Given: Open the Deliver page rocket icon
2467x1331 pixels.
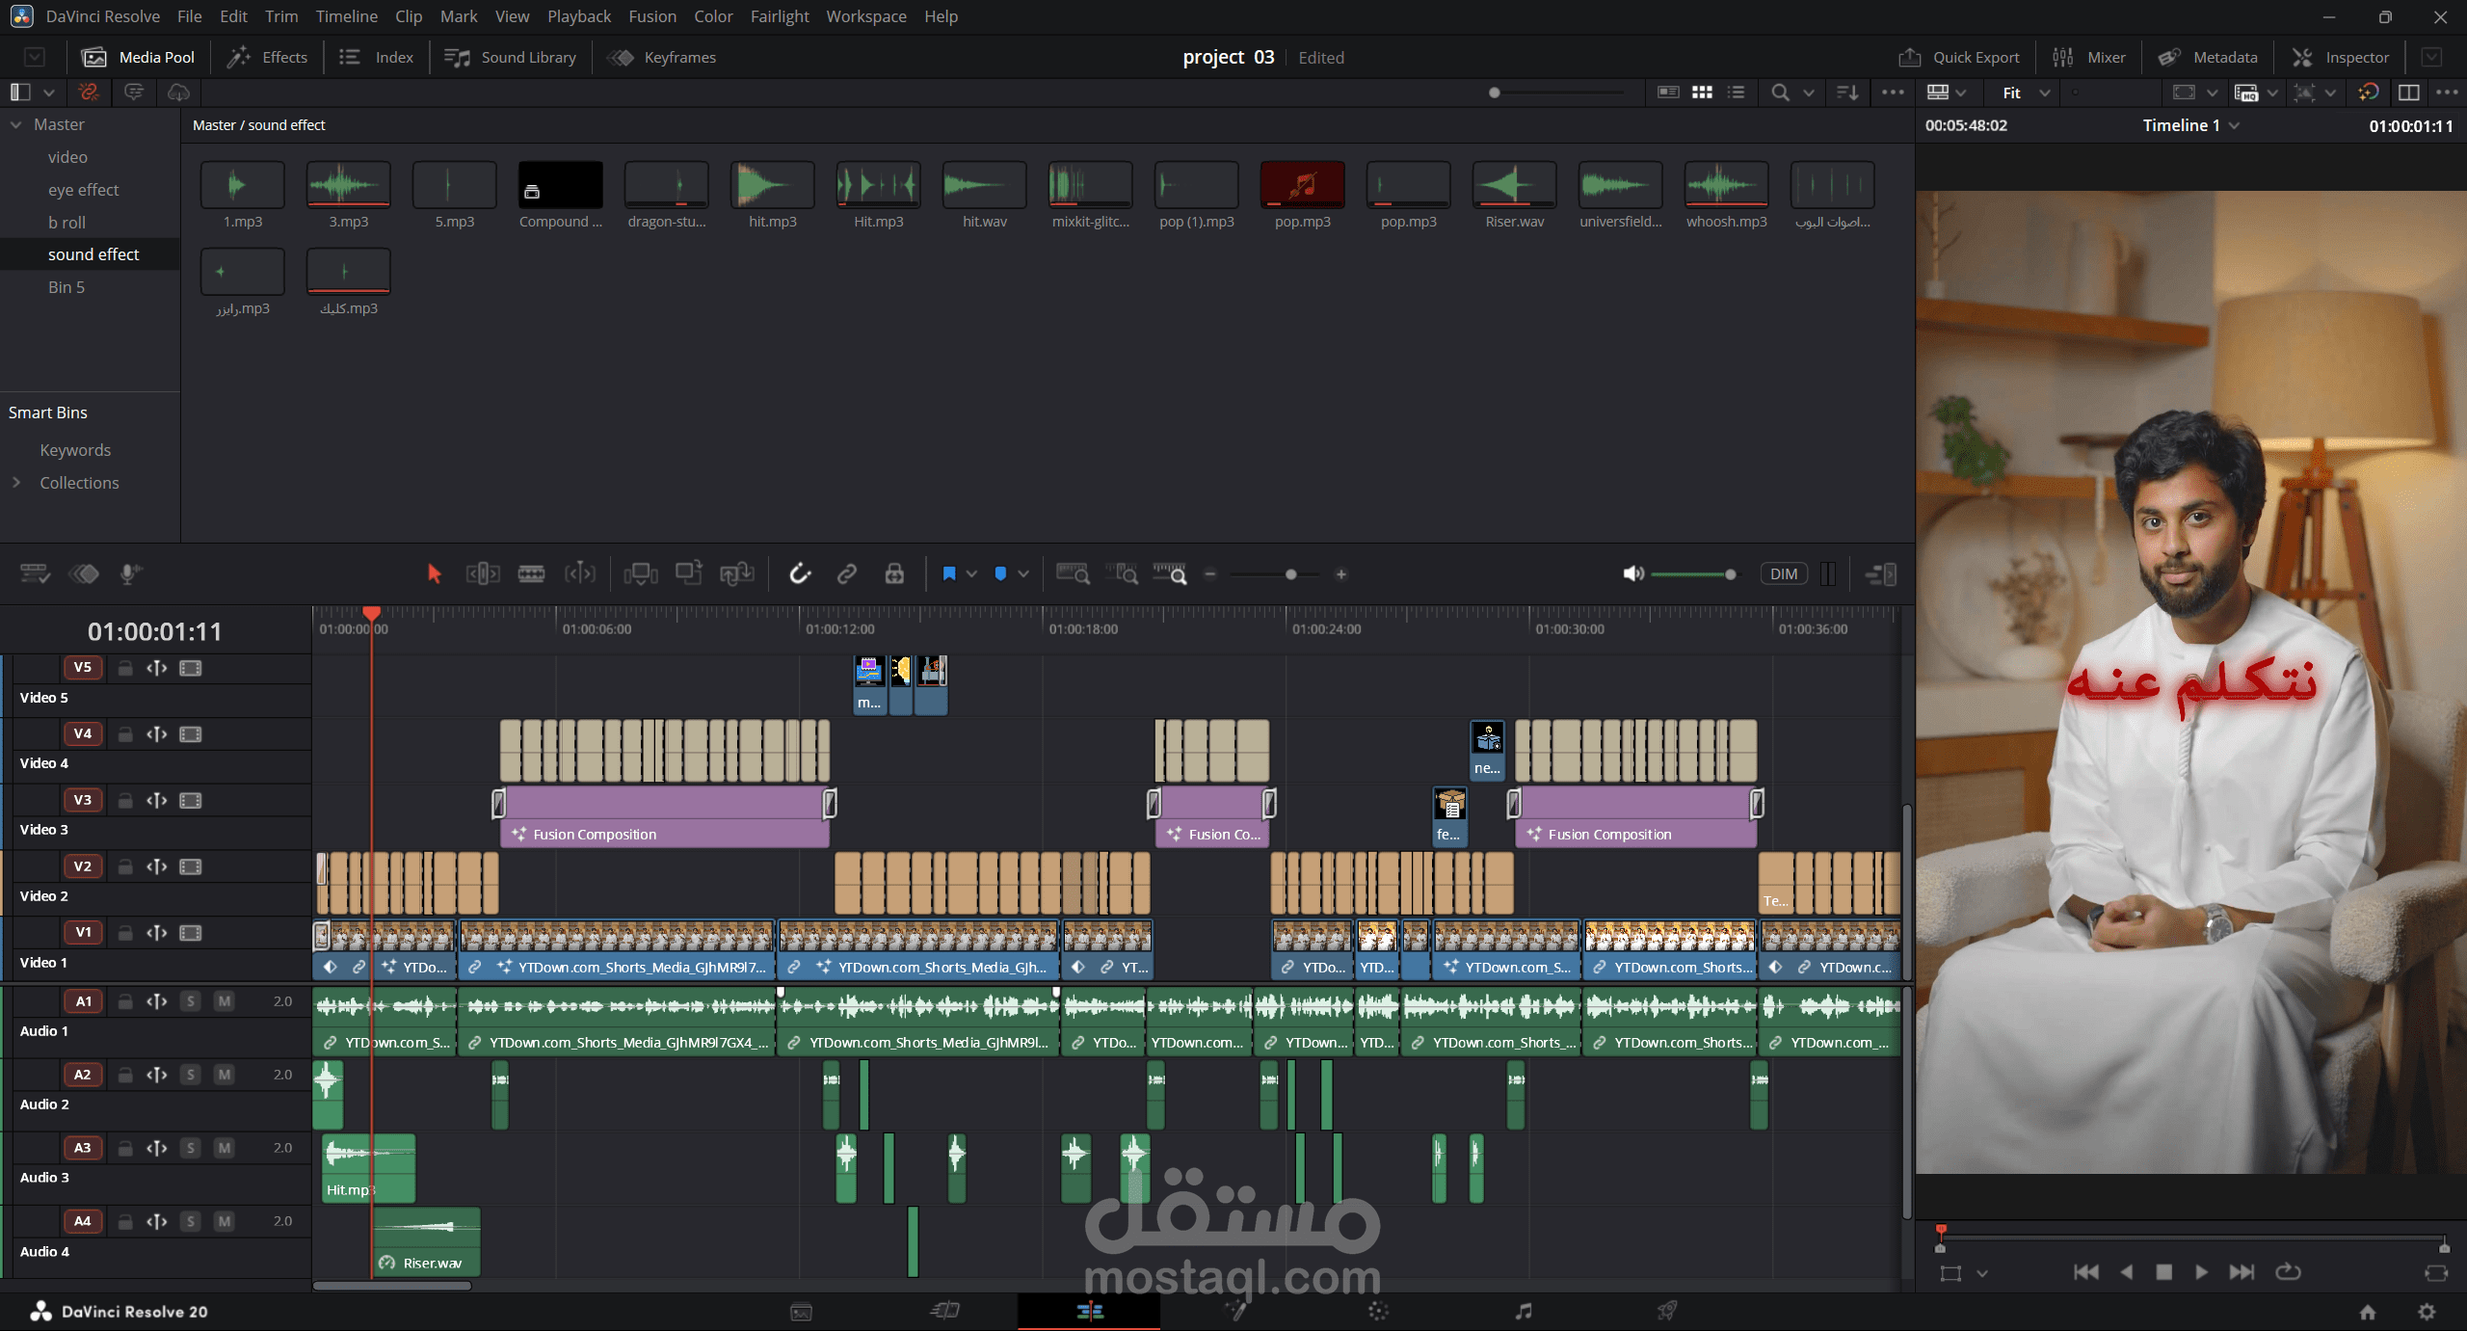Looking at the screenshot, I should [x=1667, y=1311].
